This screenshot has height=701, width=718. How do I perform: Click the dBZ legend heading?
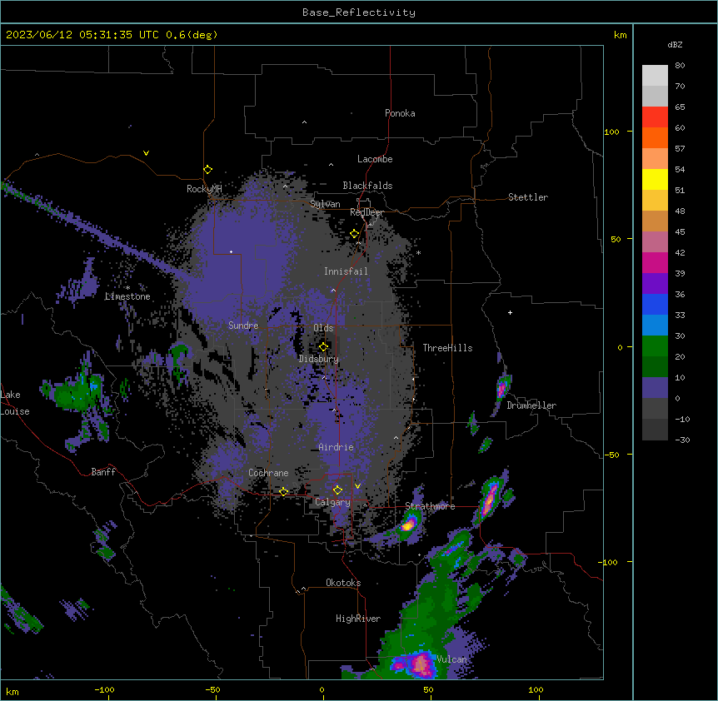[x=675, y=44]
